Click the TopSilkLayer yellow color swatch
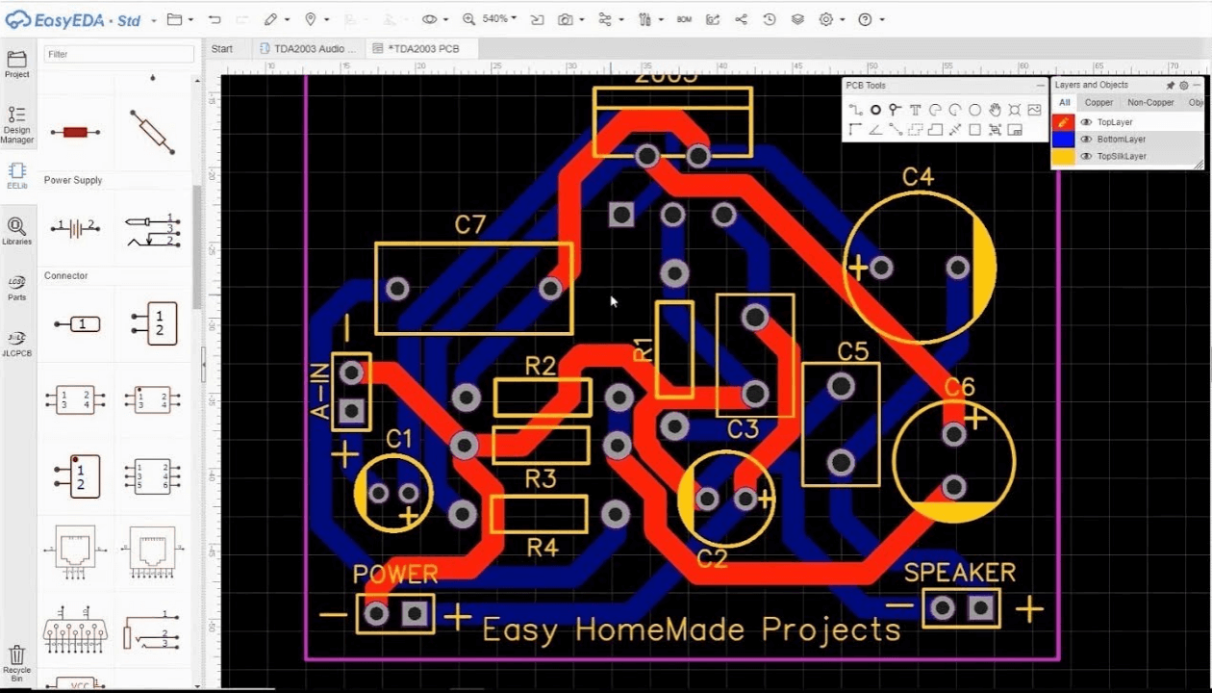Viewport: 1212px width, 693px height. pyautogui.click(x=1063, y=156)
